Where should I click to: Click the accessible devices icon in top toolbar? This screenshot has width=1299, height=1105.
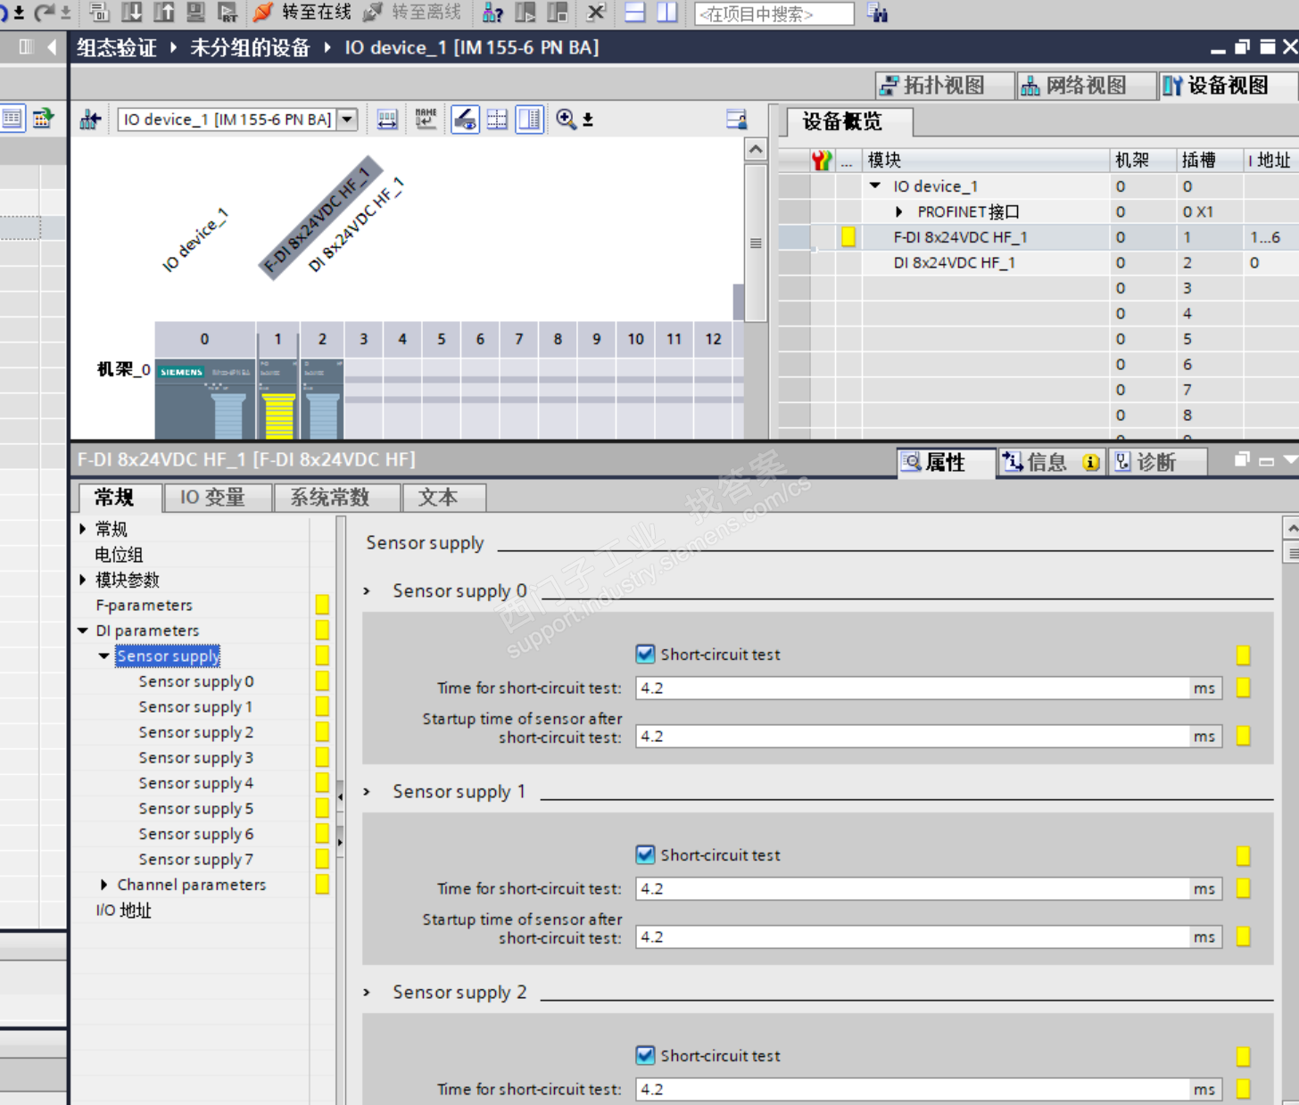click(x=492, y=12)
